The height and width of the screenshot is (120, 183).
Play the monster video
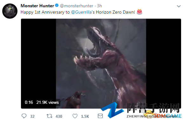coord(101,64)
